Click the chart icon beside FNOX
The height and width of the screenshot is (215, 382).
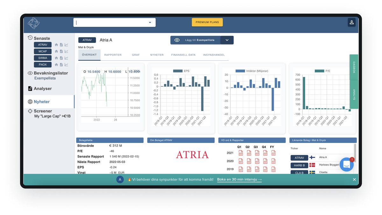coord(66,64)
